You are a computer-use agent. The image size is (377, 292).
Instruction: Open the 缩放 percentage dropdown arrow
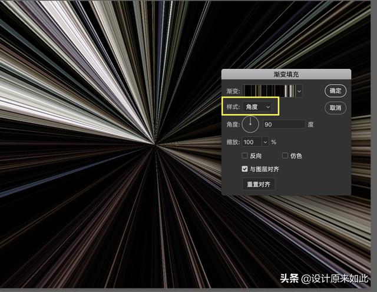pyautogui.click(x=265, y=142)
